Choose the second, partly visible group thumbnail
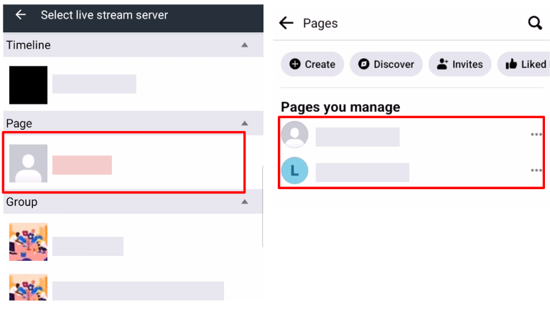 tap(29, 287)
